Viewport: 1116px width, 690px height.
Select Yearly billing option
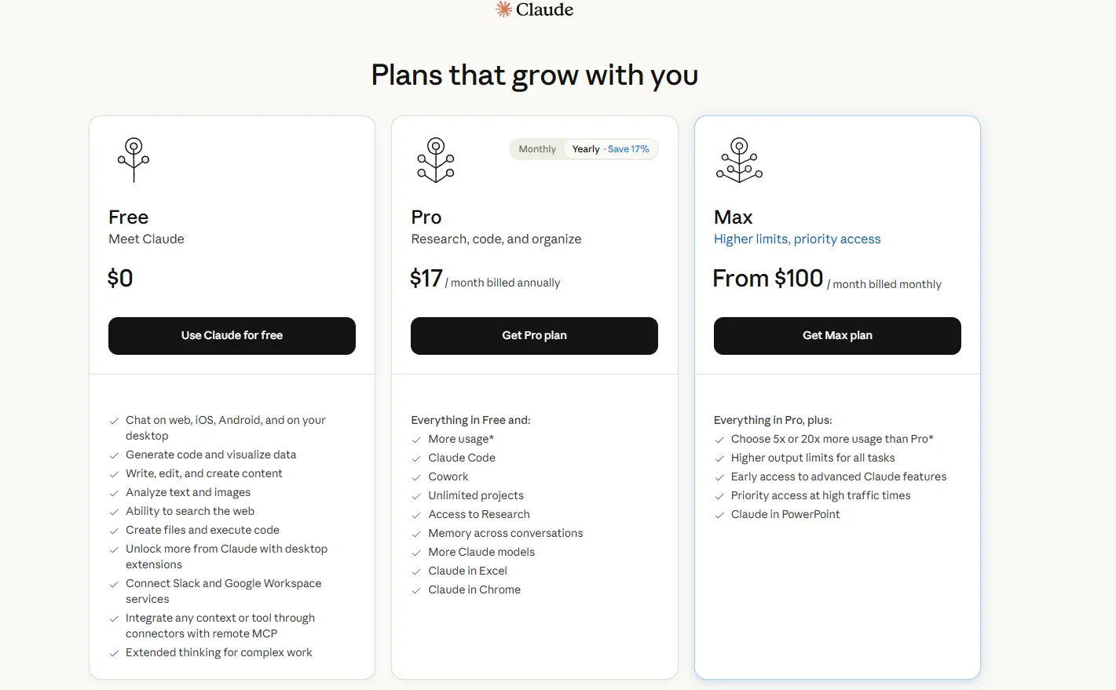pos(586,149)
